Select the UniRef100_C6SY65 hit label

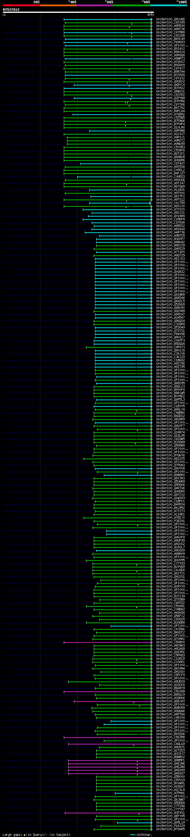coord(171,22)
